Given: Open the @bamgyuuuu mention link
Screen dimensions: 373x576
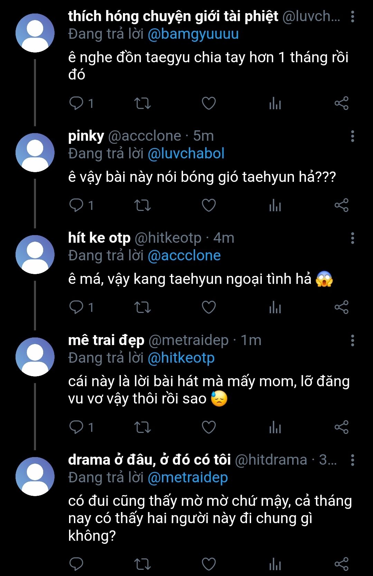Looking at the screenshot, I should coord(193,34).
